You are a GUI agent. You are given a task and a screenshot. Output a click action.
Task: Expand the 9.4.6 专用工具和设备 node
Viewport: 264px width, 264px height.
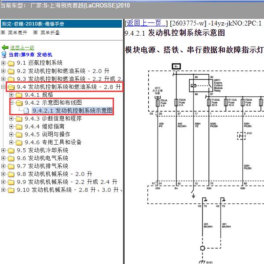[11, 142]
